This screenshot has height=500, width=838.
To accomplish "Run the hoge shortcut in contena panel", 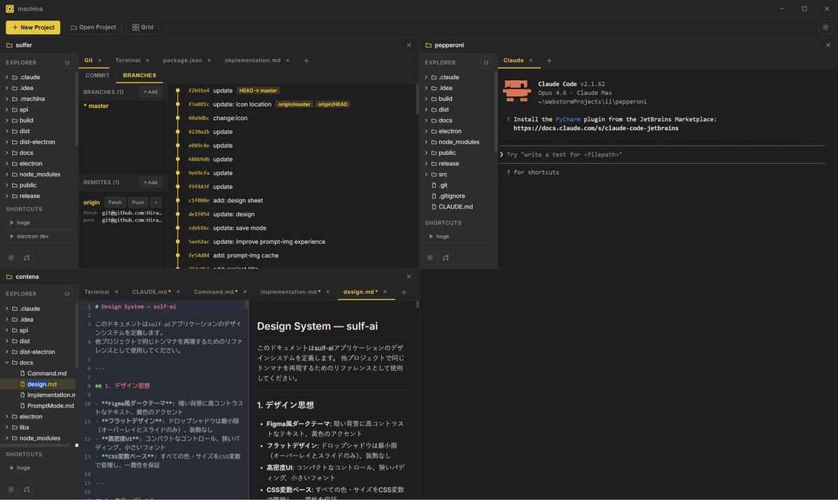I will coord(39,468).
